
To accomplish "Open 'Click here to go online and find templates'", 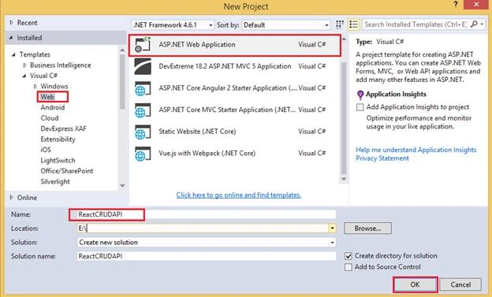I will click(238, 195).
